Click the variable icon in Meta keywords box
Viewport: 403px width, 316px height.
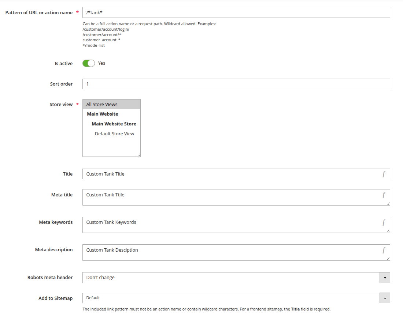click(384, 222)
